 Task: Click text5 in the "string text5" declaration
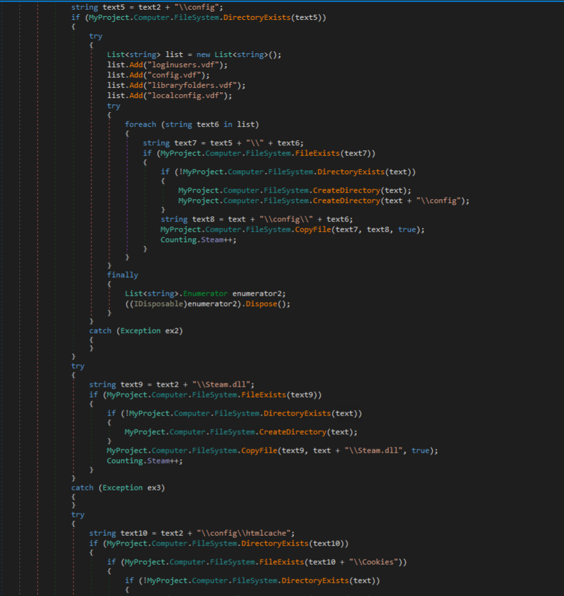[x=114, y=7]
